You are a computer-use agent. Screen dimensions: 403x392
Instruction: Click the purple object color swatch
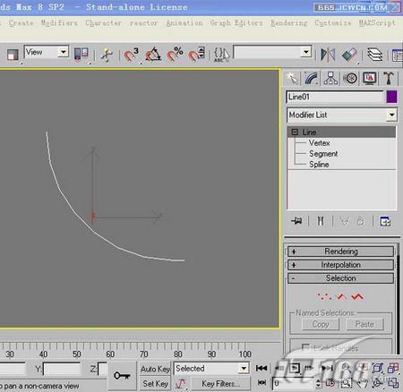coord(391,97)
